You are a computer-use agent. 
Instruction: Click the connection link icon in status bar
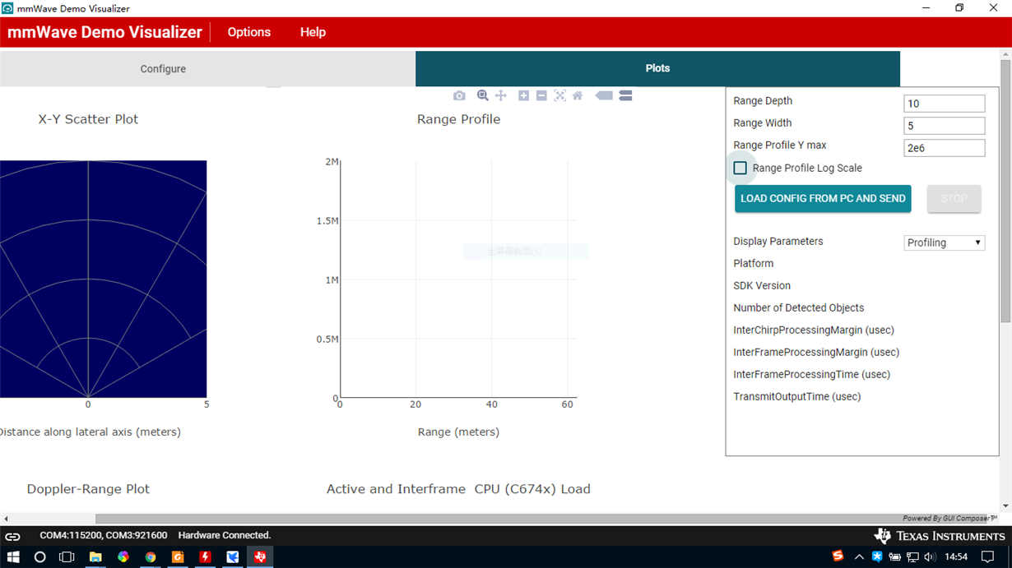13,536
